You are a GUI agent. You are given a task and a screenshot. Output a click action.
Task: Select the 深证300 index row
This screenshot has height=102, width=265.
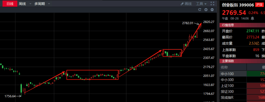click(x=242, y=92)
